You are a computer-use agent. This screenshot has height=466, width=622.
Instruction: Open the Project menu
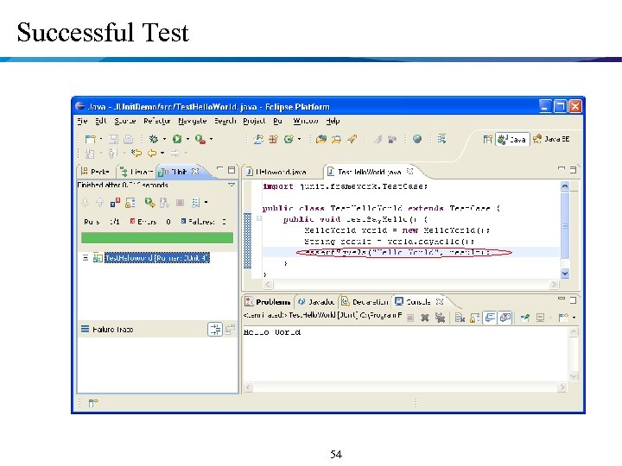(x=254, y=121)
